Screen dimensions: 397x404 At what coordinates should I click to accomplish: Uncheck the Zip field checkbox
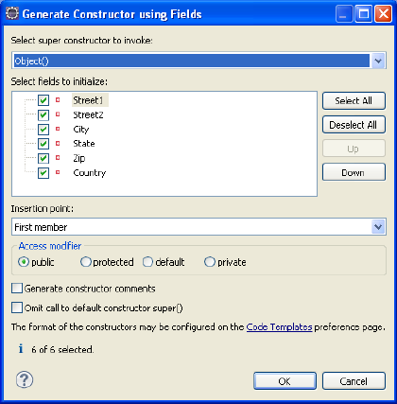[x=43, y=158]
